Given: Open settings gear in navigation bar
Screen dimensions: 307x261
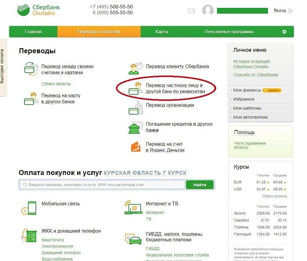Looking at the screenshot, I should tap(284, 32).
